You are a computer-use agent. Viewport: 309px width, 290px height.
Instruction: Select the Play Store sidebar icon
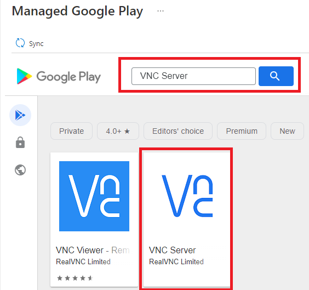click(x=20, y=115)
